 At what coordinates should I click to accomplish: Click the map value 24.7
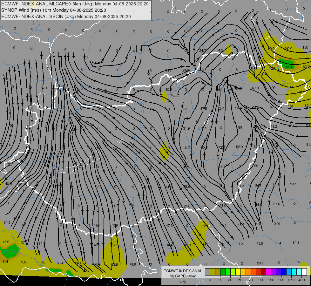tap(202, 51)
